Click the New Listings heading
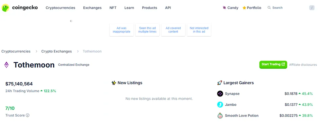Image resolution: width=319 pixels, height=127 pixels. tap(130, 83)
